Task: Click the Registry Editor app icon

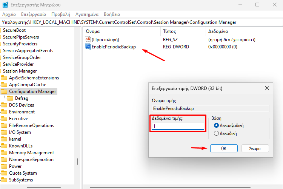Action: point(5,5)
